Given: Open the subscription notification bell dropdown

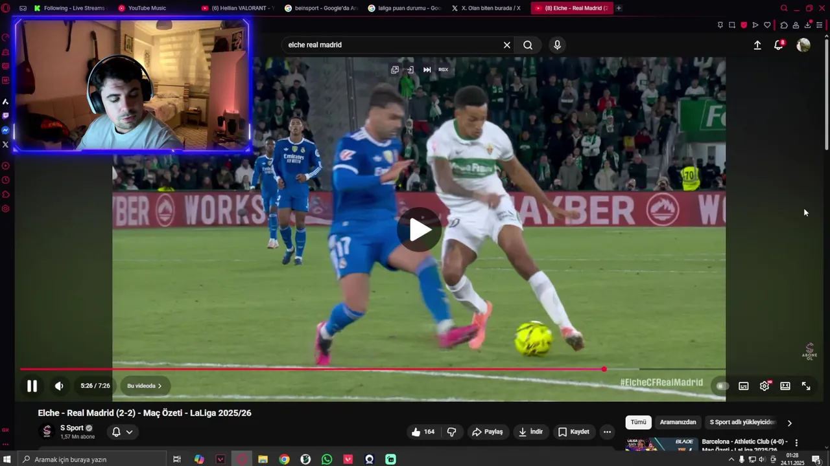Looking at the screenshot, I should 122,432.
